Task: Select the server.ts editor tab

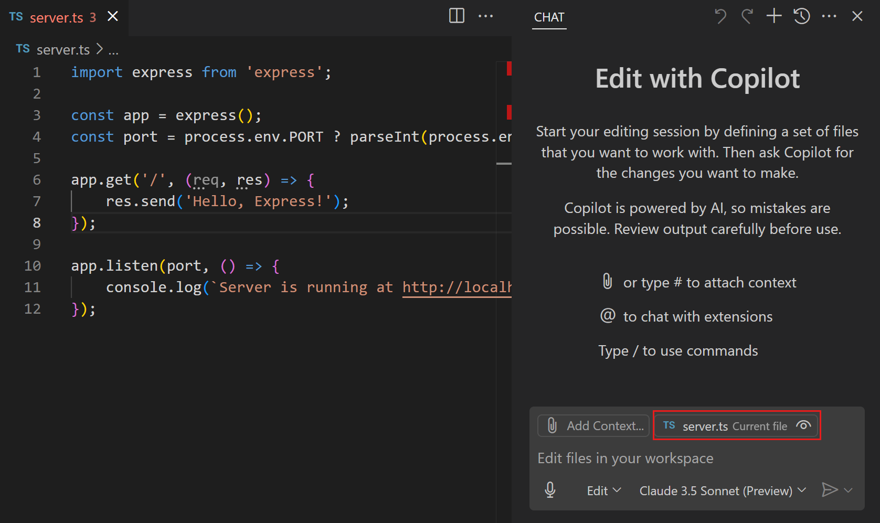Action: point(57,17)
